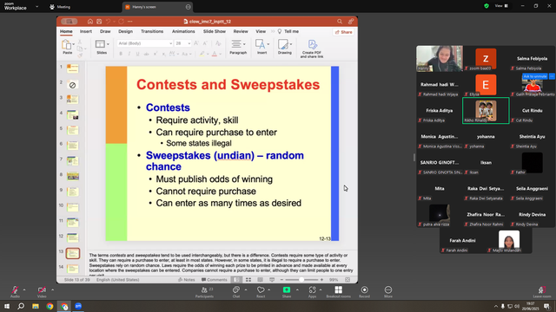Toggle Comments in status bar

[215, 280]
